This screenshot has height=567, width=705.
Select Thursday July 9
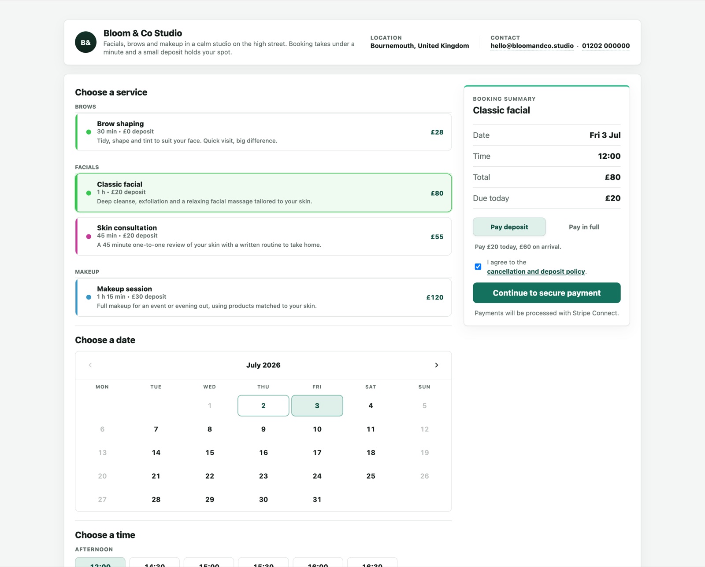pos(263,429)
